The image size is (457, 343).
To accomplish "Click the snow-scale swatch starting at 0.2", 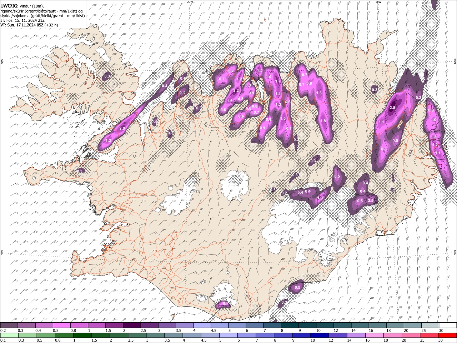I will pos(9,325).
